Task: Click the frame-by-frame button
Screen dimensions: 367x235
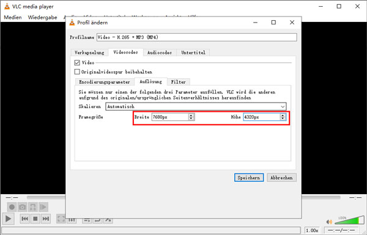Action: click(43, 207)
